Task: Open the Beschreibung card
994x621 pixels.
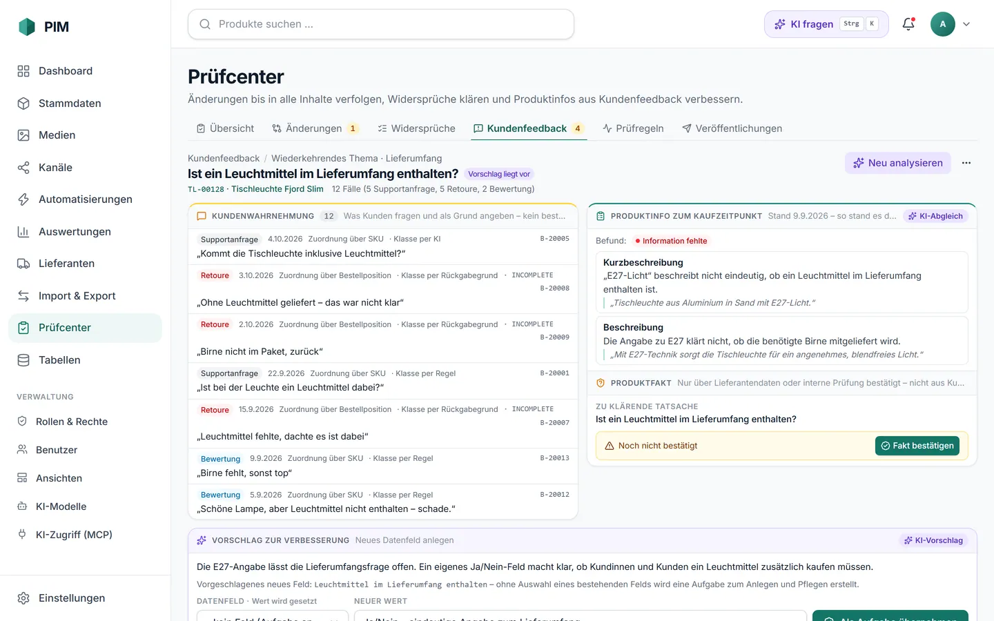Action: [781, 340]
